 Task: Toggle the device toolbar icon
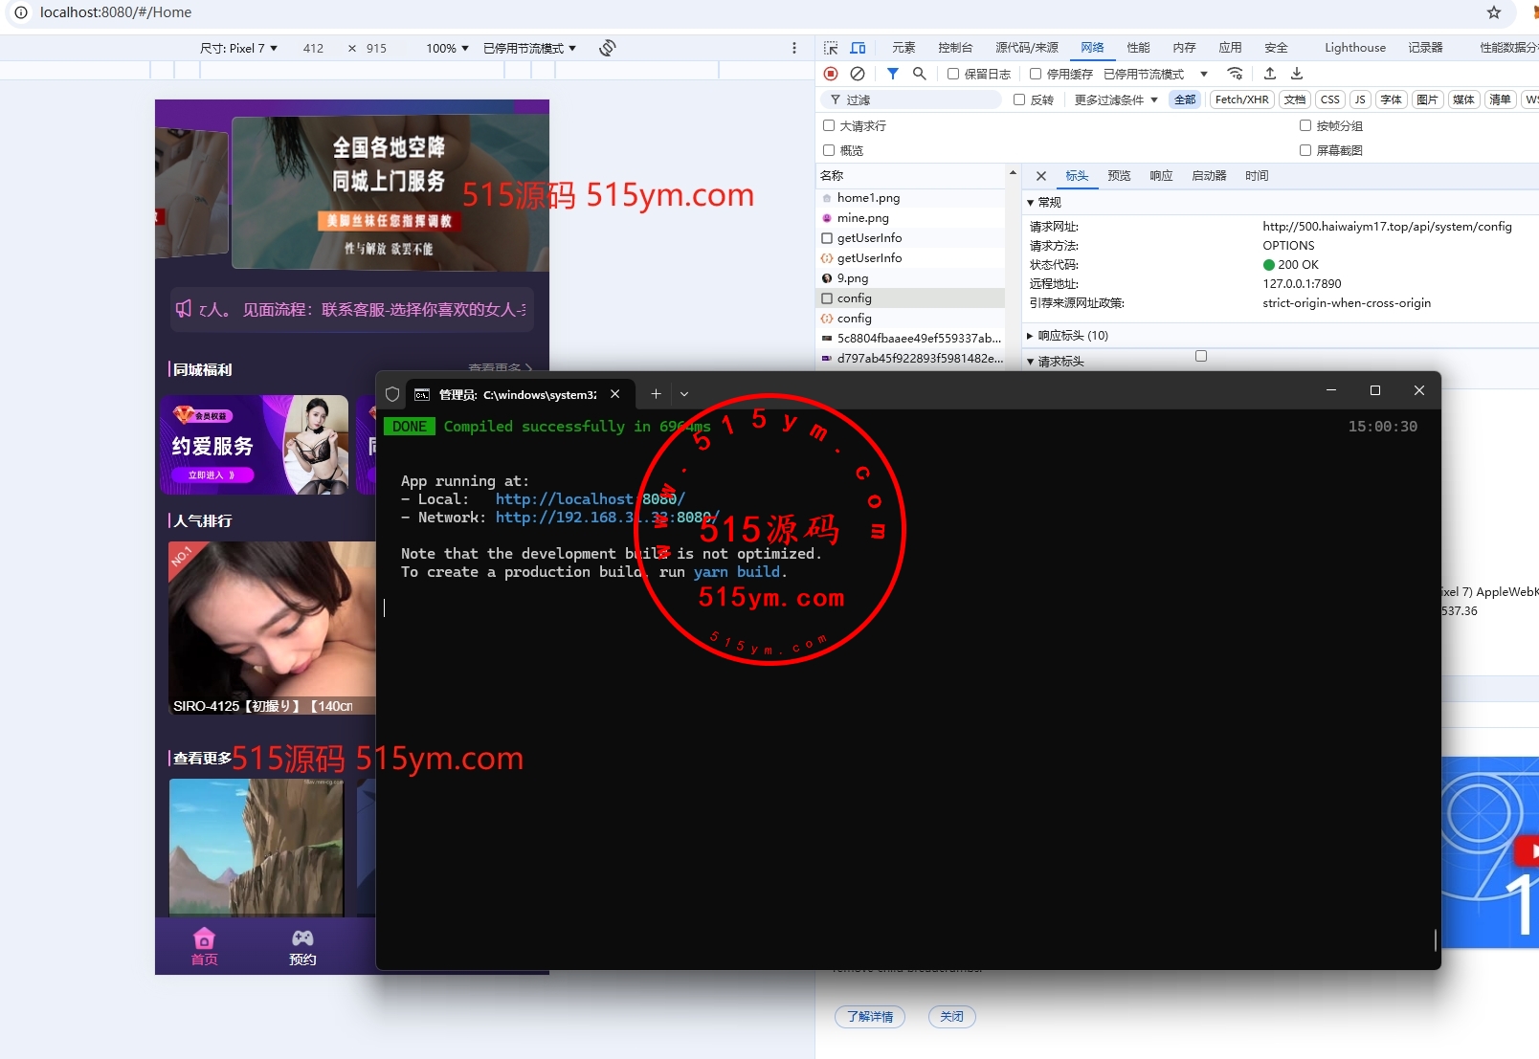coord(859,48)
